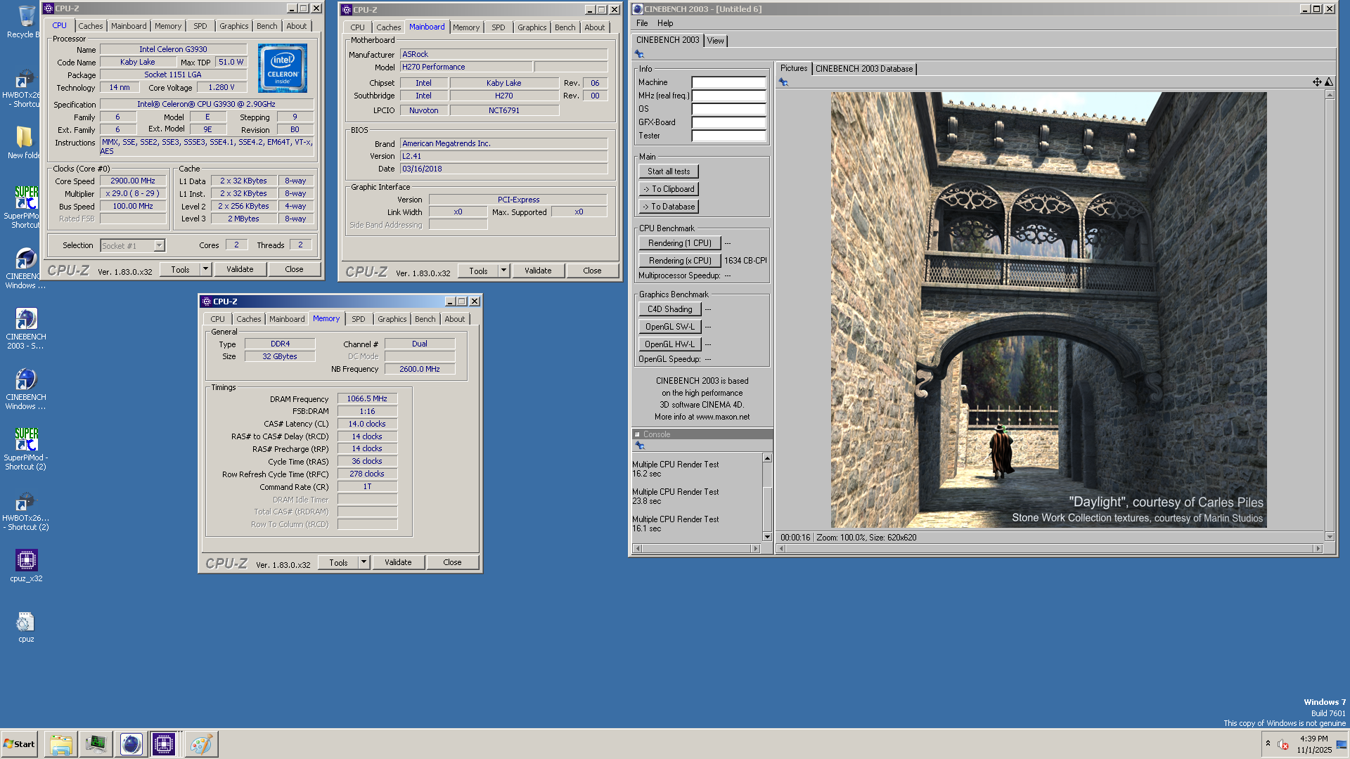This screenshot has height=759, width=1350.
Task: Click the DRAM Frequency value 1066.5 MHz
Action: pyautogui.click(x=367, y=399)
